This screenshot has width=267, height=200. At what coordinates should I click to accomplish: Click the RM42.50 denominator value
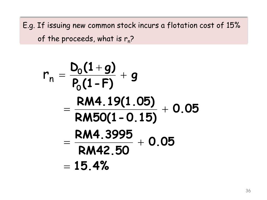point(104,150)
